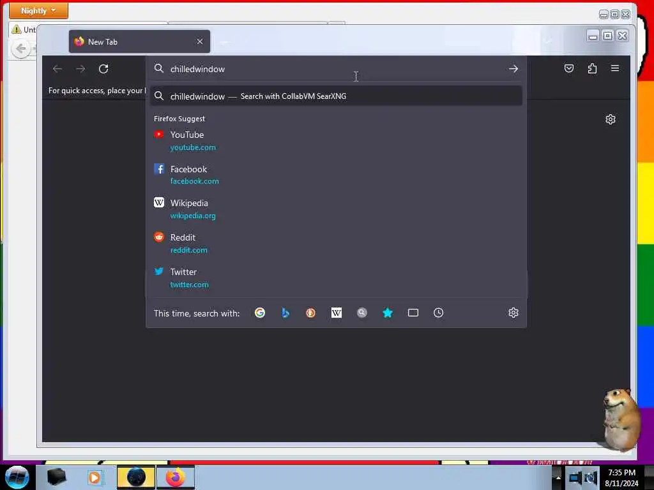This screenshot has height=490, width=654.
Task: Select the Facebook suggestion
Action: [x=336, y=175]
